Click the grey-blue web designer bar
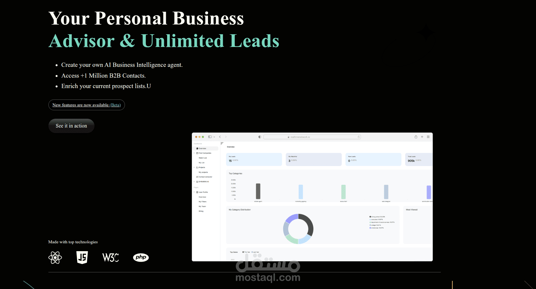Viewport: 536px width, 289px height. 386,192
